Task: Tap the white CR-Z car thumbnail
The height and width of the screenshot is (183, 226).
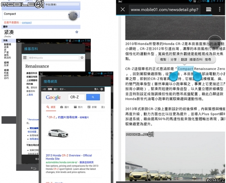Action: point(58,133)
